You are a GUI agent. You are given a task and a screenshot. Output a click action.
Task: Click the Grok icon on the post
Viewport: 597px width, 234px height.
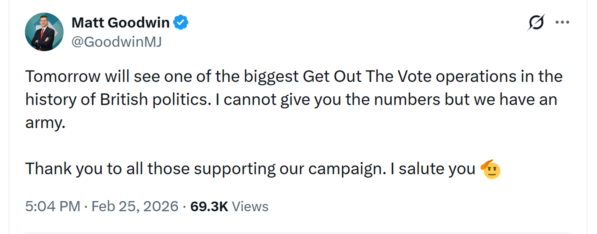pyautogui.click(x=536, y=22)
